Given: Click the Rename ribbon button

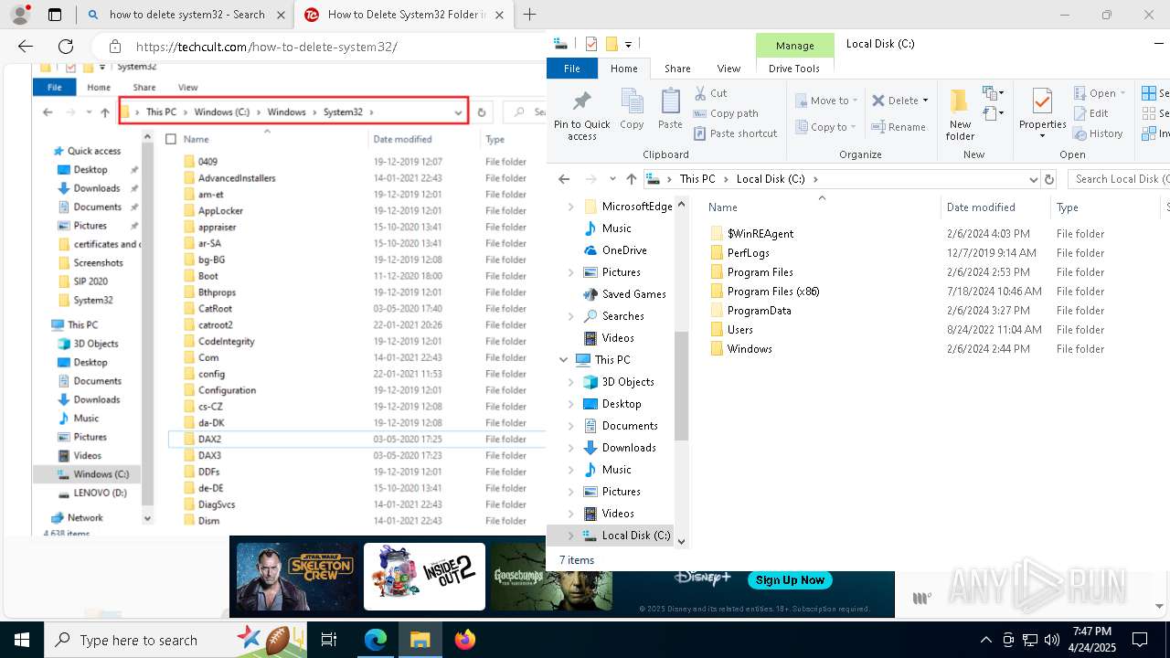Looking at the screenshot, I should click(x=899, y=127).
